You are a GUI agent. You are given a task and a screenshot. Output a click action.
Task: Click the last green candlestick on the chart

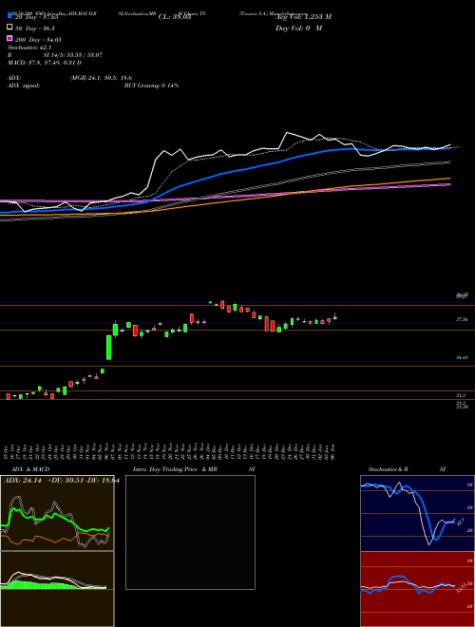(x=335, y=317)
